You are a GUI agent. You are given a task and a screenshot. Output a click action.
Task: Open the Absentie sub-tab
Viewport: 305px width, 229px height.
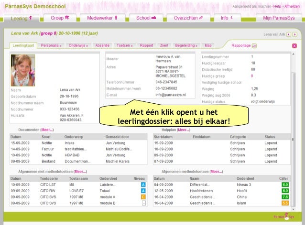tap(102, 45)
